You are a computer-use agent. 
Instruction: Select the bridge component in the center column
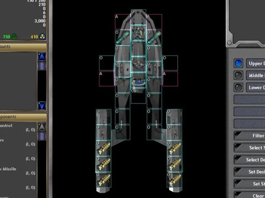[138, 33]
